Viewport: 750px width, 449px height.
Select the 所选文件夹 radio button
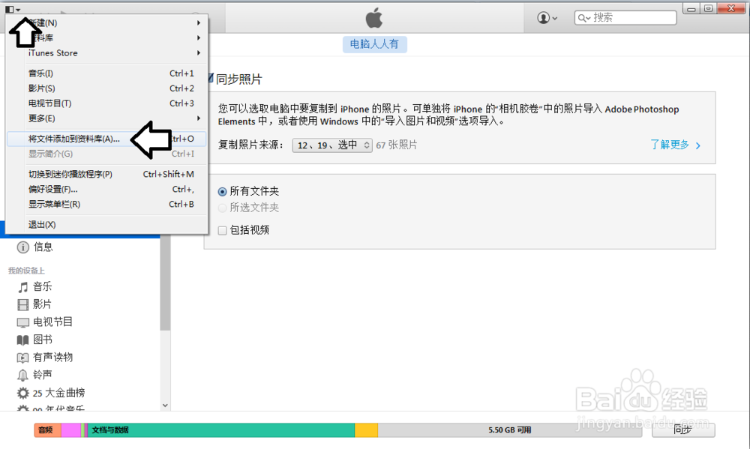tap(223, 208)
